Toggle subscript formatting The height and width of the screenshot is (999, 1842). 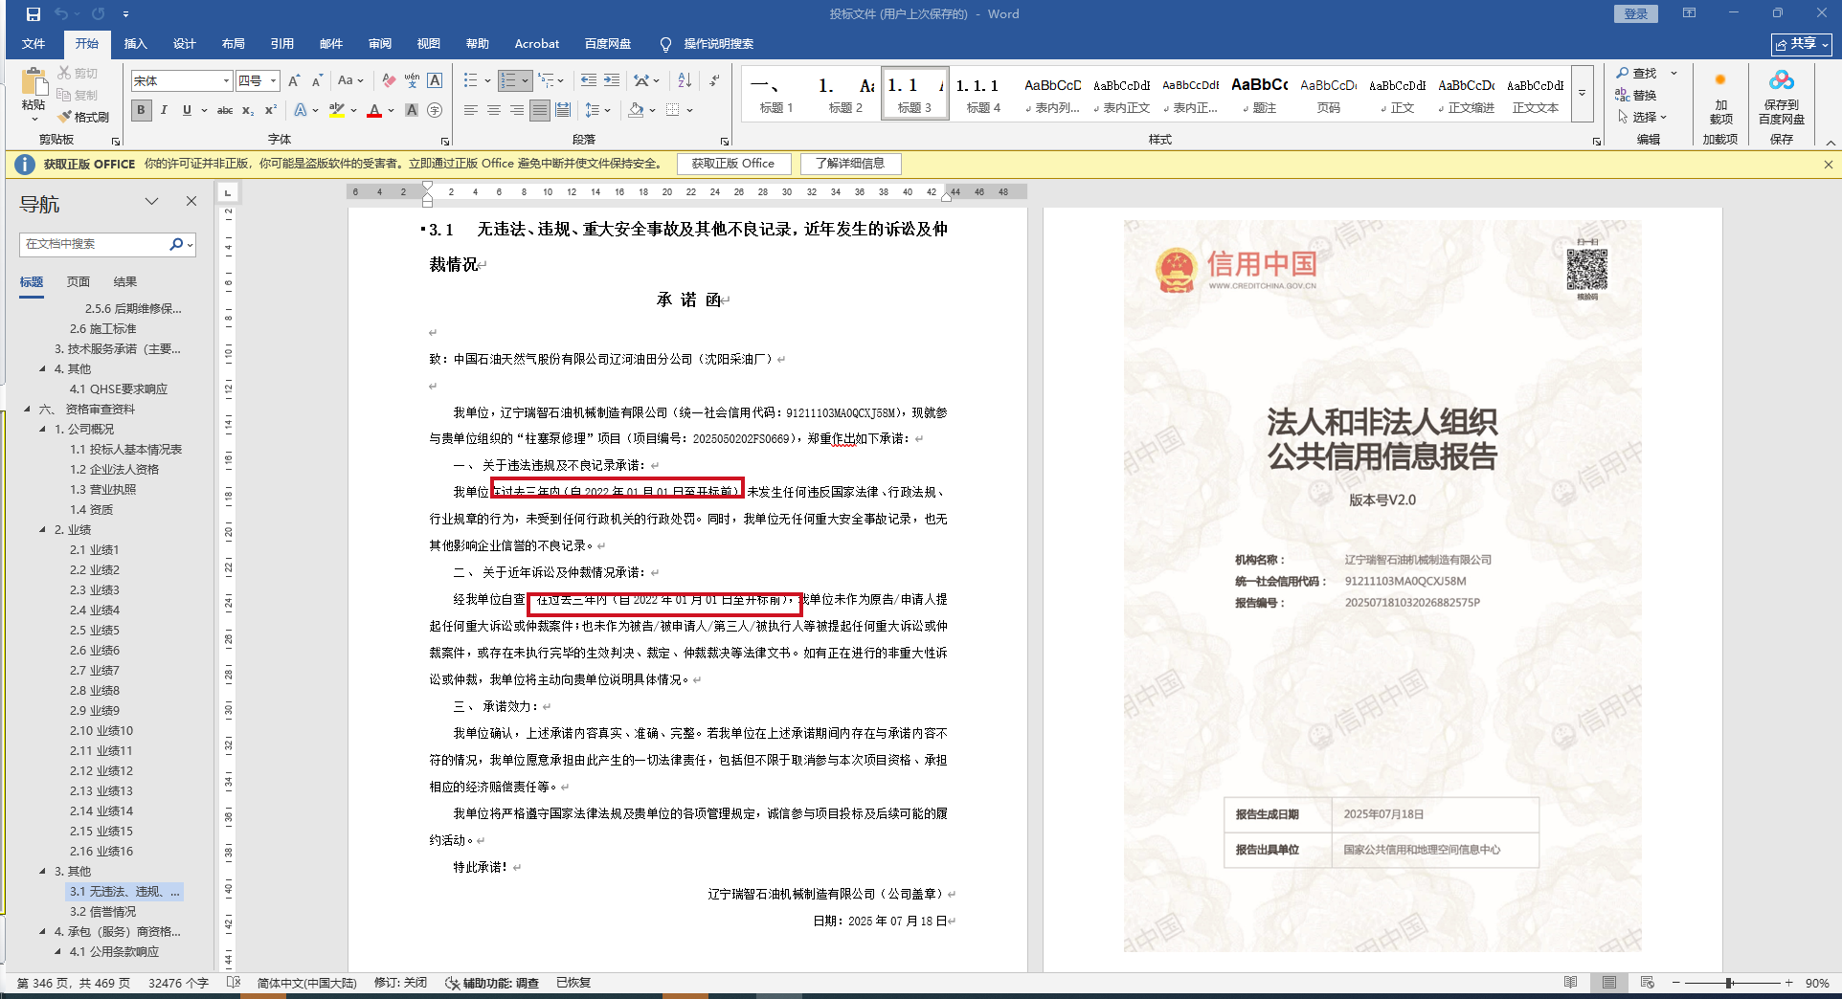click(248, 110)
